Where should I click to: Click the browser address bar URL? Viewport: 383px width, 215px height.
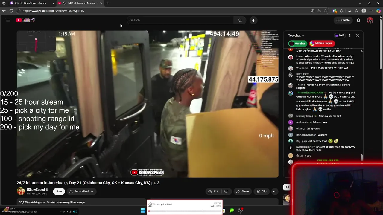click(53, 11)
